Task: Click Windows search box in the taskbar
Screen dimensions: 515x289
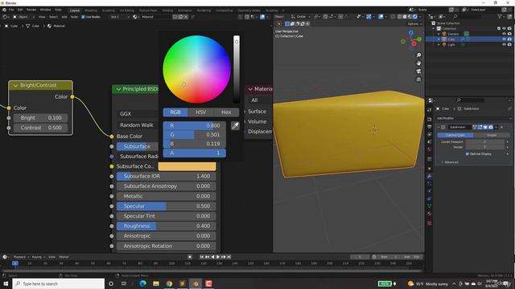Action: tap(59, 283)
